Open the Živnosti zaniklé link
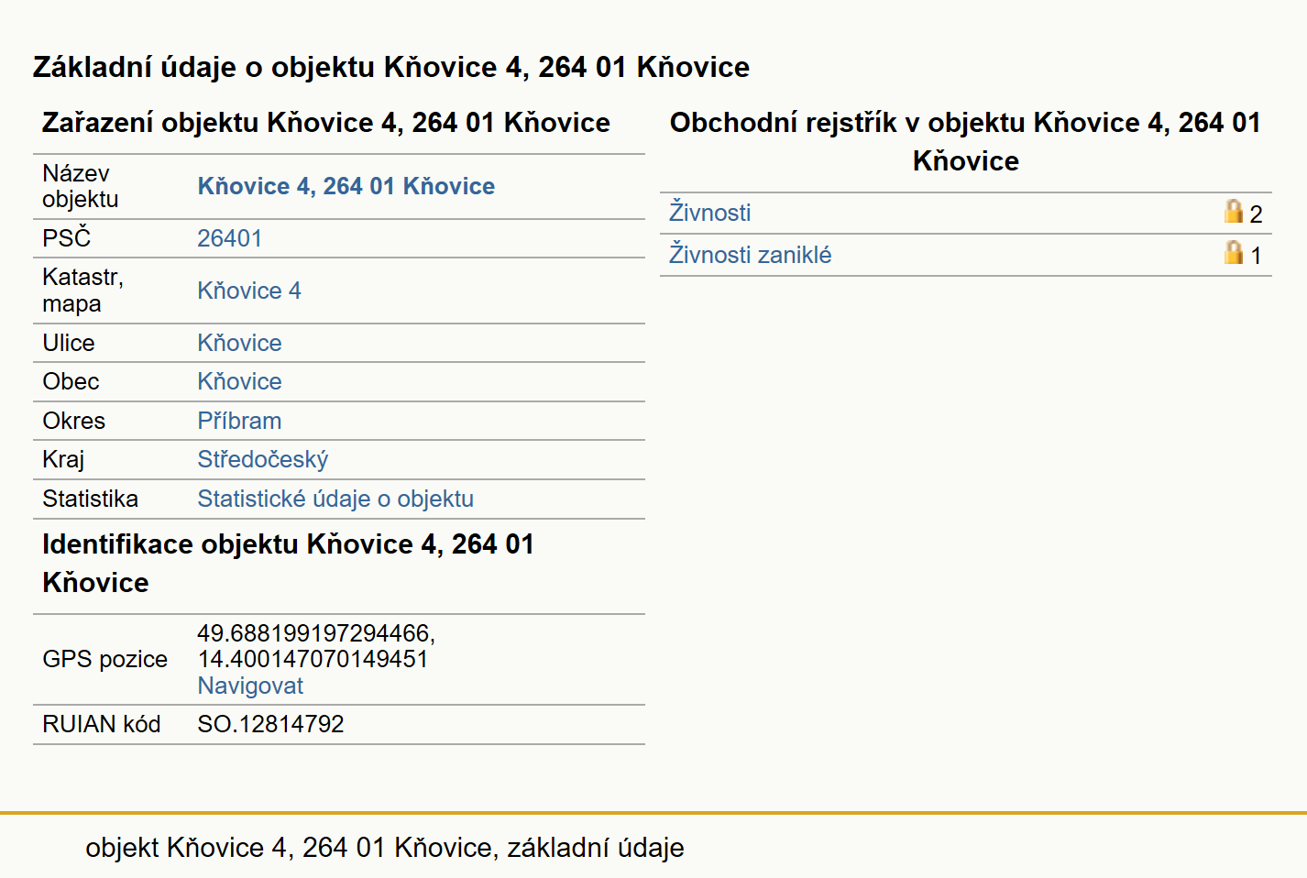The height and width of the screenshot is (878, 1307). click(x=750, y=255)
